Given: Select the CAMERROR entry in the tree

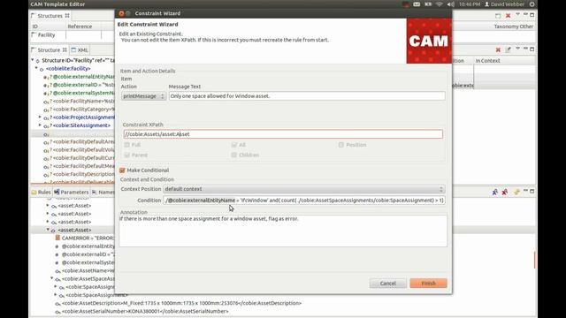Looking at the screenshot, I should 88,238.
